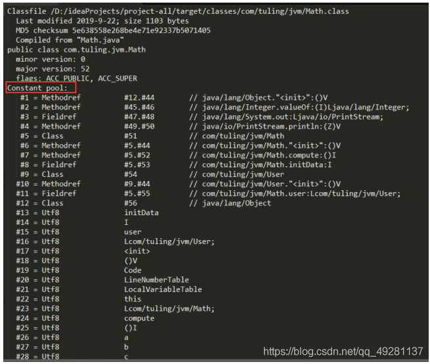This screenshot has height=364, width=430.
Task: Select the #22 Utf8 this row
Action: pos(79,299)
